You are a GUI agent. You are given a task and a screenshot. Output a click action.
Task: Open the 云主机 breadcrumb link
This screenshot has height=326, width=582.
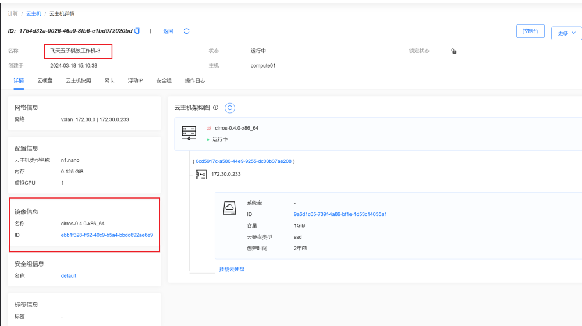click(33, 13)
